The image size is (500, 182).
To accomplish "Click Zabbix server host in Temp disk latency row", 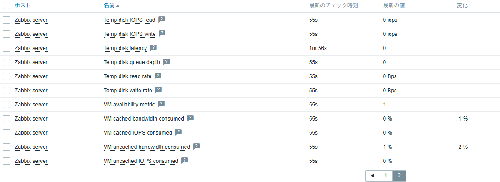I will coord(31,48).
